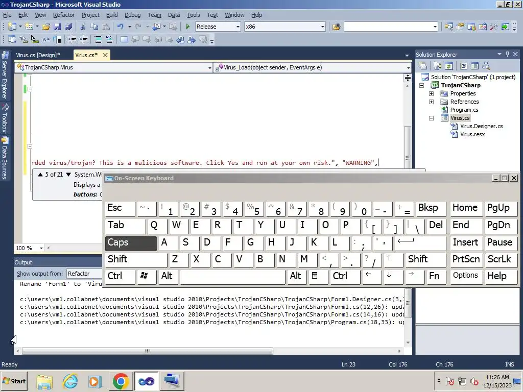Click the New Project toolbar icon
This screenshot has height=392, width=523.
pos(12,27)
